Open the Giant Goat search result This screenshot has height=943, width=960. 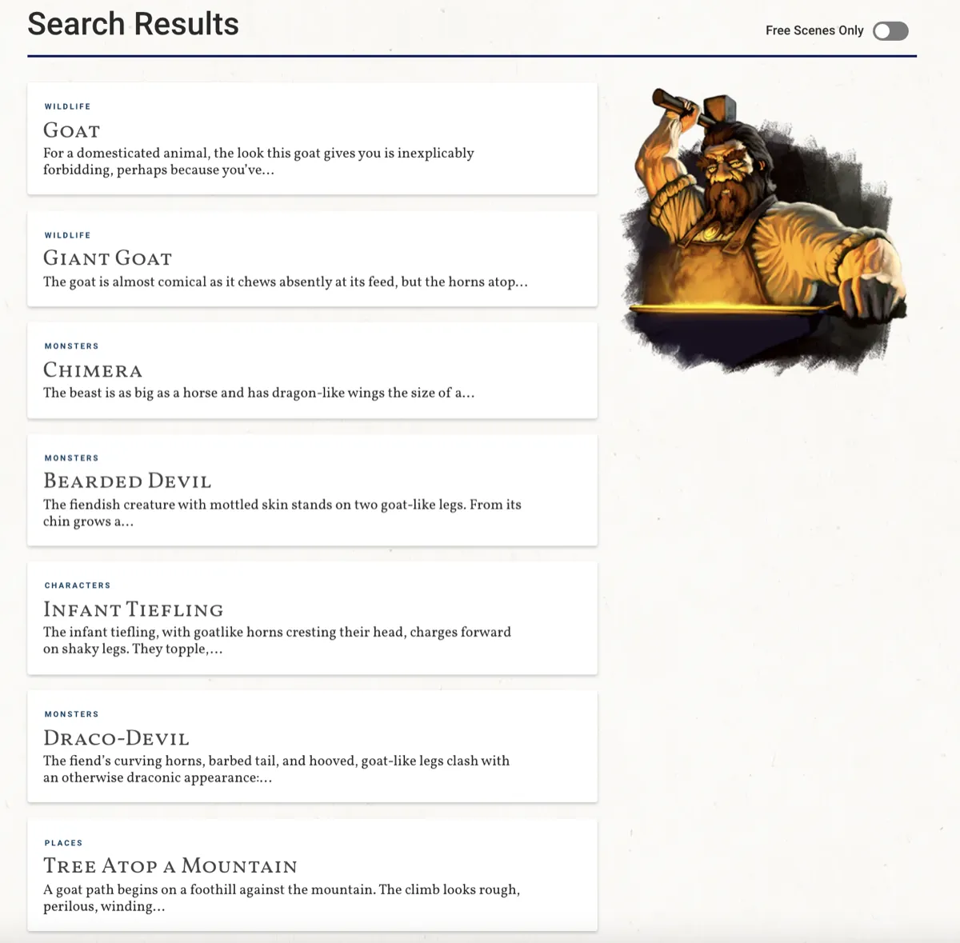(312, 258)
